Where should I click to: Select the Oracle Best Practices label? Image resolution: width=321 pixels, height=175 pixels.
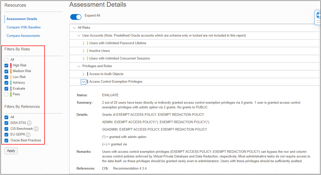[x=26, y=140]
